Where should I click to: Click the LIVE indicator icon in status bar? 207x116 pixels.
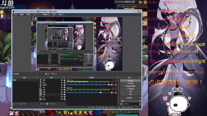point(90,107)
